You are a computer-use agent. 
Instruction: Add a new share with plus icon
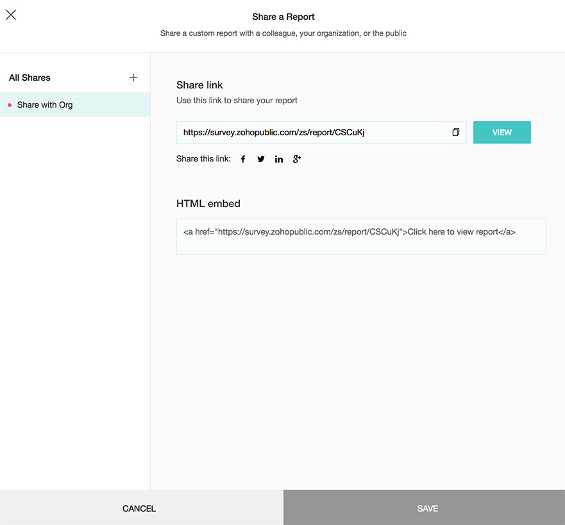133,78
